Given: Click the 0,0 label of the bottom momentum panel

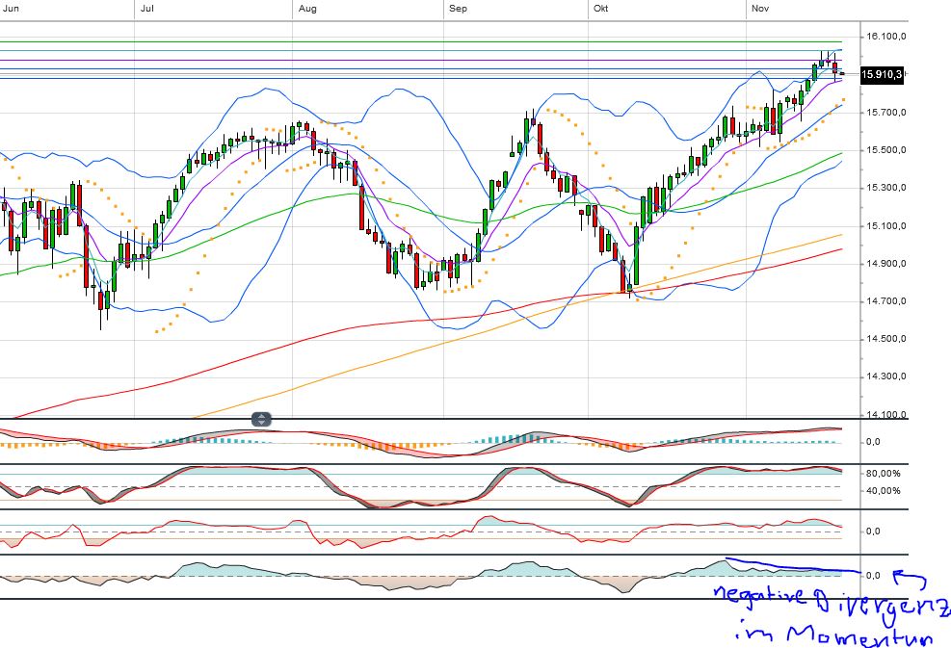Looking at the screenshot, I should (873, 575).
